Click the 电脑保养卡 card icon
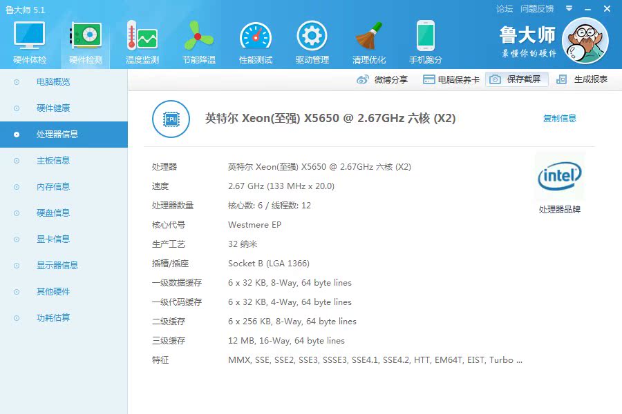The image size is (622, 414). pos(428,79)
